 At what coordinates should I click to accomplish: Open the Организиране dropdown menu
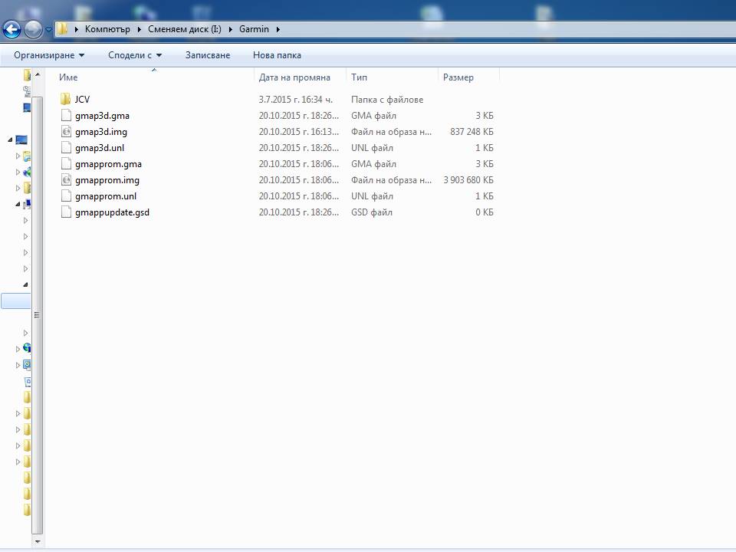(49, 55)
